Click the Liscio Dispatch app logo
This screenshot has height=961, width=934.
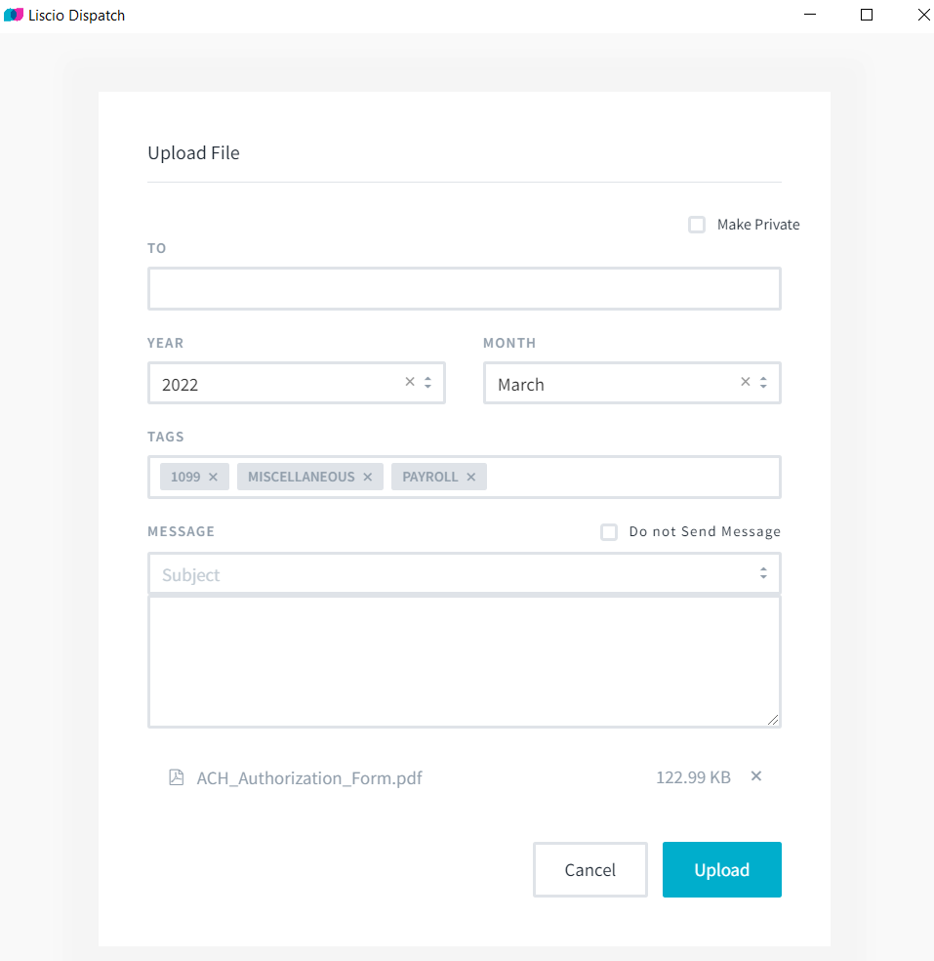click(x=14, y=15)
